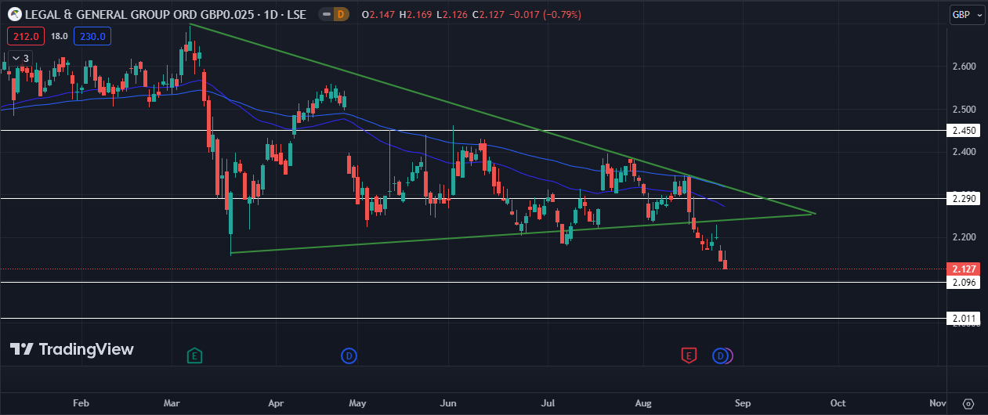Click the blue D dividend marker near May

point(349,356)
